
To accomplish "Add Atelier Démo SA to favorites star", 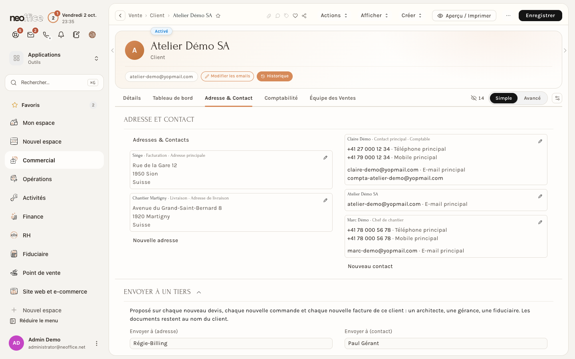I will pos(218,16).
